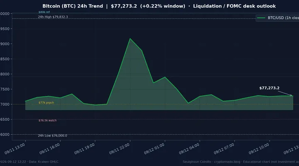Viewport: 299px width, 166px height.
Task: Click the y-axis tick label at 9500
Action: click(5, 29)
